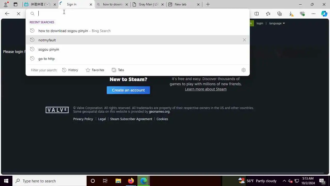Open the network tray icon
The image size is (330, 186).
coord(297,181)
